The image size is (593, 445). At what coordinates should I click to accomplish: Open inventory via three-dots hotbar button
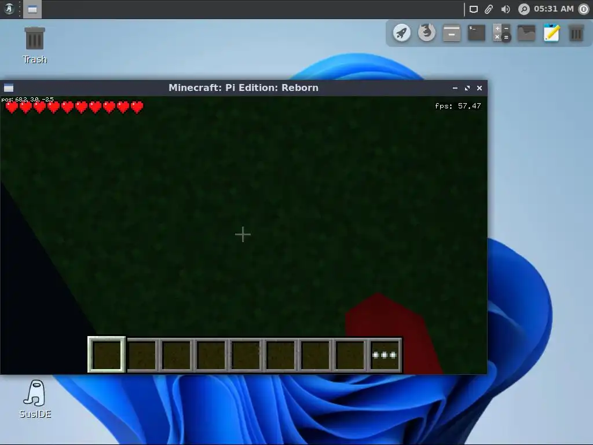385,355
